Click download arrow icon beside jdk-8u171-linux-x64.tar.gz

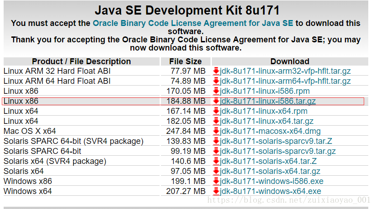pyautogui.click(x=216, y=121)
